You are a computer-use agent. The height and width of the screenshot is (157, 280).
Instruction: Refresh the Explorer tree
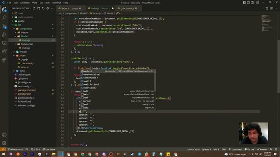(x=43, y=8)
